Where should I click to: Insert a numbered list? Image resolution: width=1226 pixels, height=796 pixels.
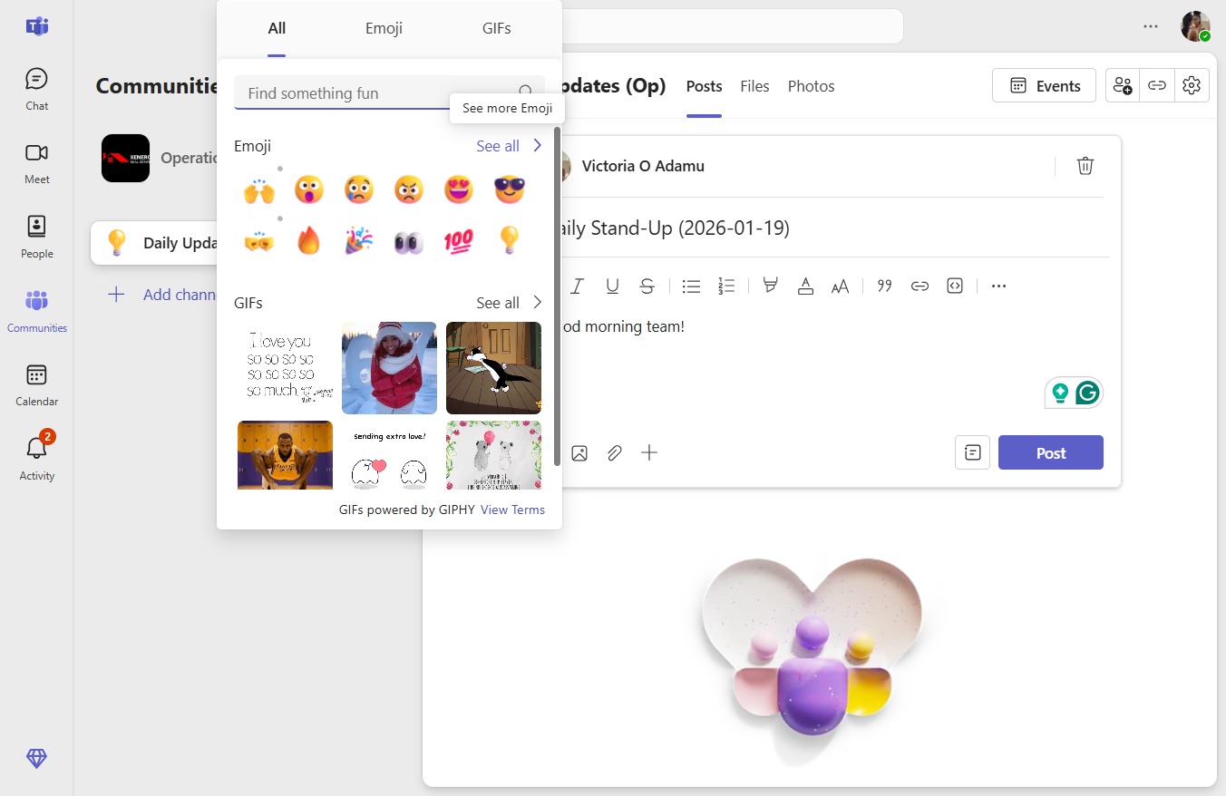coord(726,286)
